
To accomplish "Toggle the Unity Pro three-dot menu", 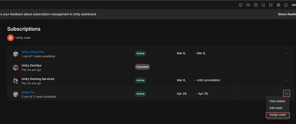I will point(287,94).
